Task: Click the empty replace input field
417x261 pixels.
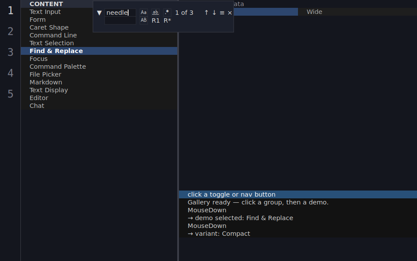Action: coord(120,20)
